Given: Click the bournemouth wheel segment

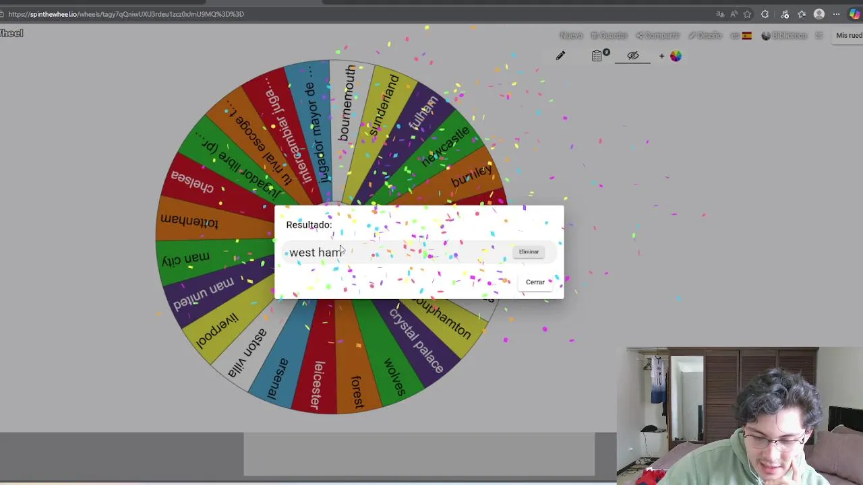Looking at the screenshot, I should pos(347,104).
